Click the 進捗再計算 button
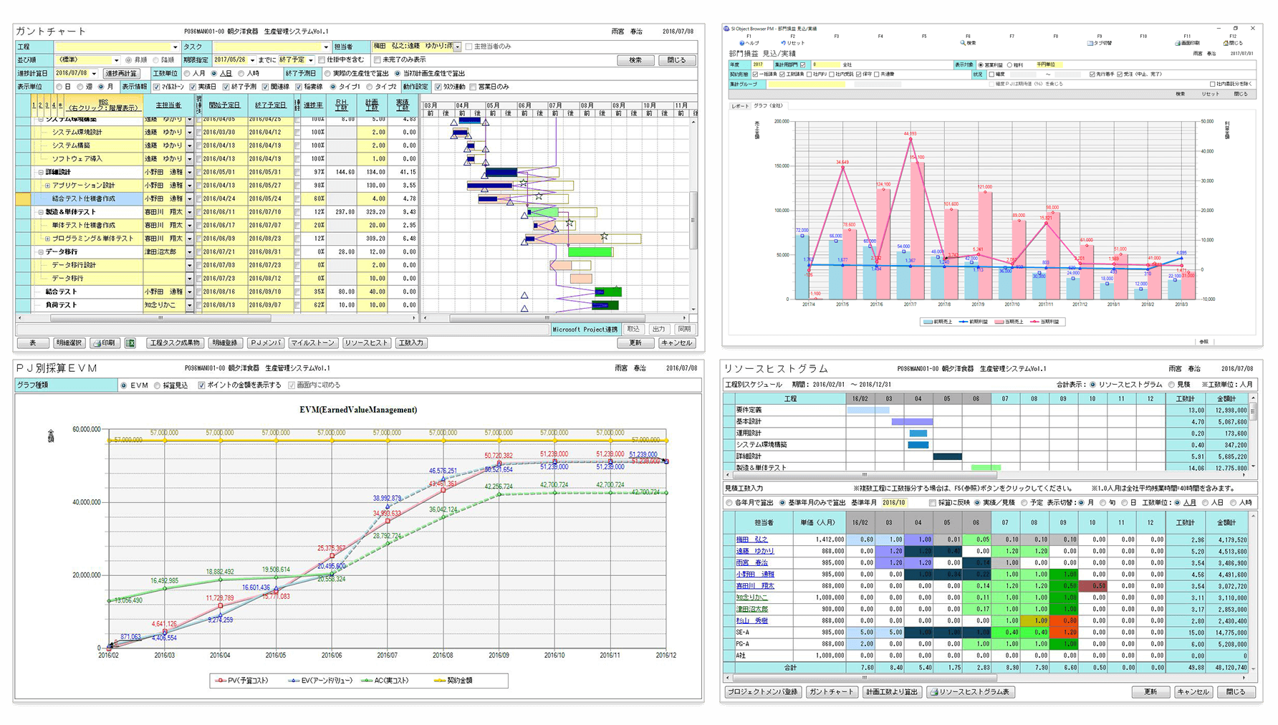Image resolution: width=1278 pixels, height=725 pixels. point(121,74)
